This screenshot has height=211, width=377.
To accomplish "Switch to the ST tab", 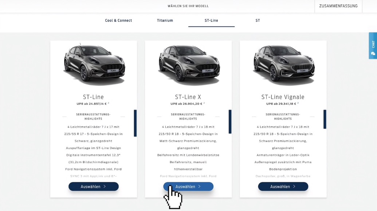I will tap(258, 20).
